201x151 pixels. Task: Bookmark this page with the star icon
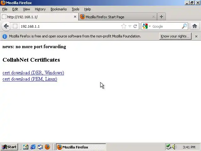[x=123, y=26]
